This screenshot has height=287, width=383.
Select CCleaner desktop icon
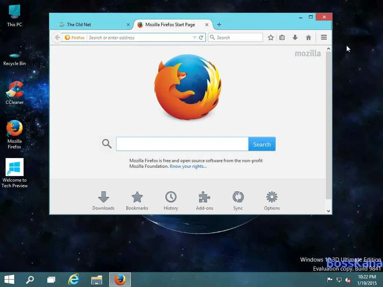pyautogui.click(x=15, y=93)
